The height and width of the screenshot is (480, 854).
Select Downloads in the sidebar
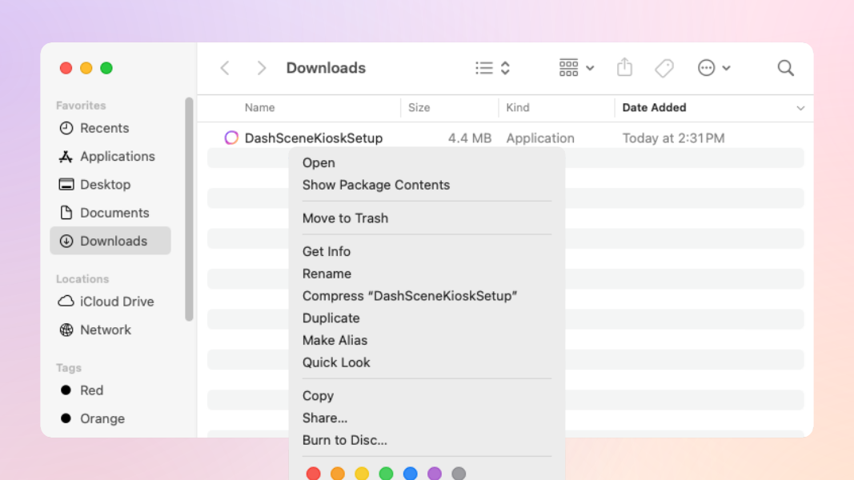(x=110, y=241)
